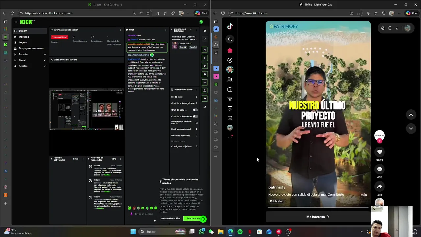Toggle the Chat de solo-... switch
Viewport: 421px width, 237px height.
[195, 110]
